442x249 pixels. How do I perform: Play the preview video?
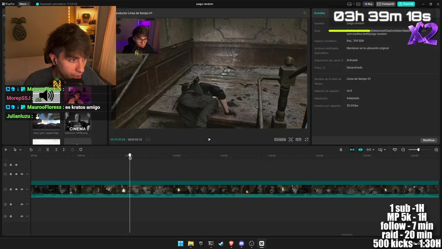pos(209,140)
